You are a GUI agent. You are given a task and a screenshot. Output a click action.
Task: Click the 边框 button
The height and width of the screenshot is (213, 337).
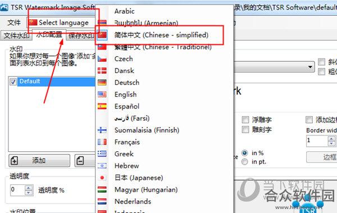(322, 157)
